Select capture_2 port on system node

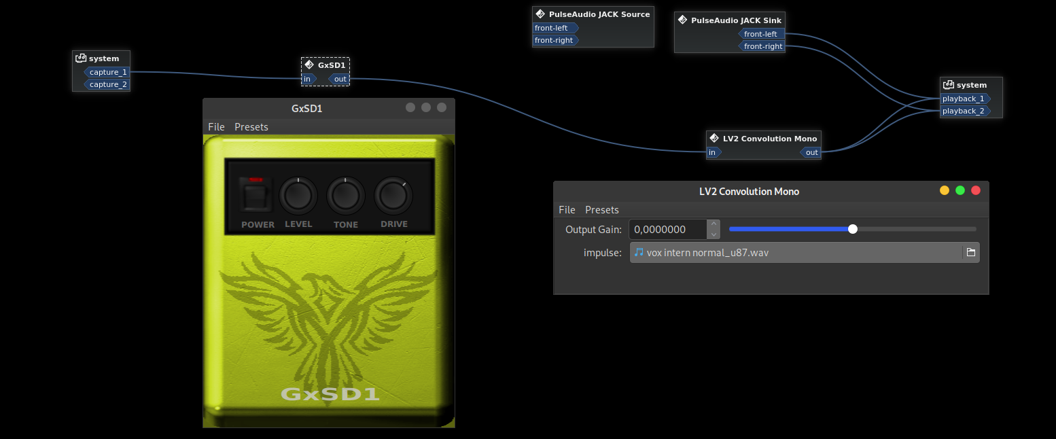pos(107,84)
